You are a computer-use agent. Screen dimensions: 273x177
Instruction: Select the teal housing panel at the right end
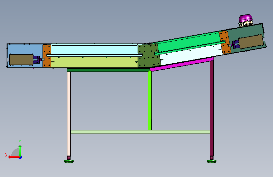[x=246, y=32]
